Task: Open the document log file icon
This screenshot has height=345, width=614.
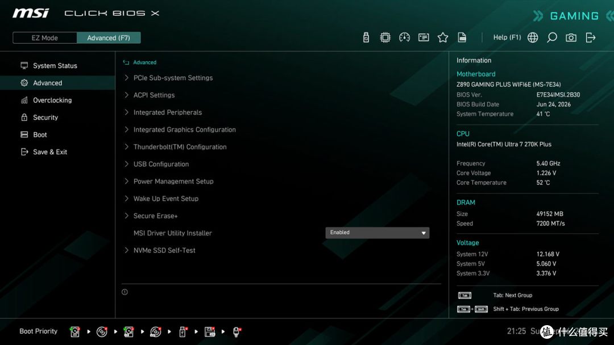Action: tap(462, 37)
